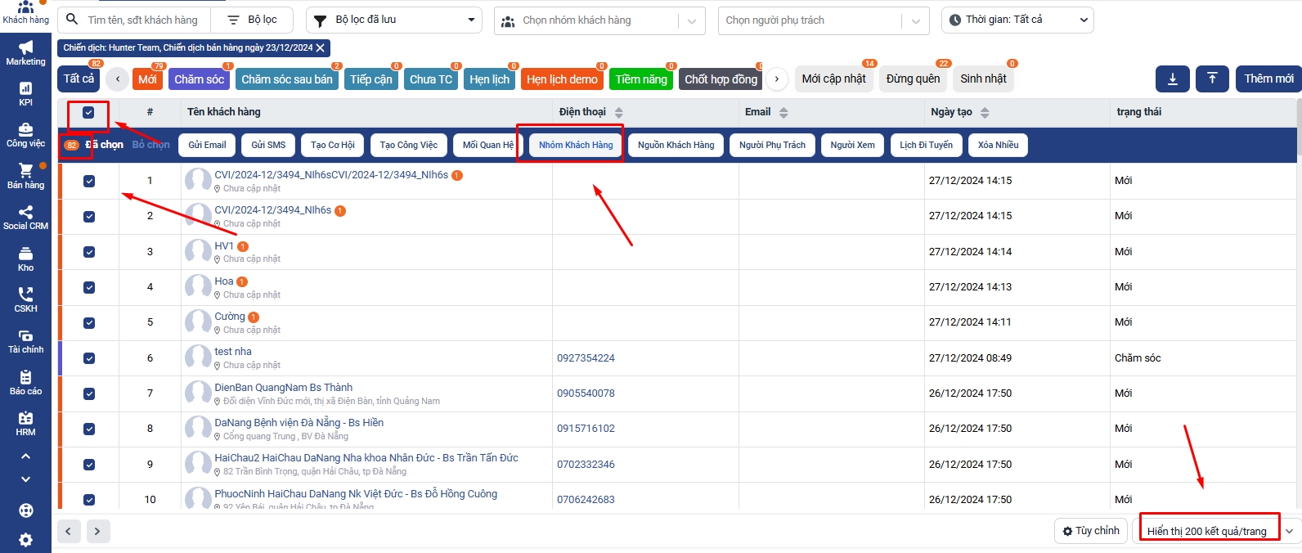
Task: Open settings gear in sidebar
Action: [25, 540]
